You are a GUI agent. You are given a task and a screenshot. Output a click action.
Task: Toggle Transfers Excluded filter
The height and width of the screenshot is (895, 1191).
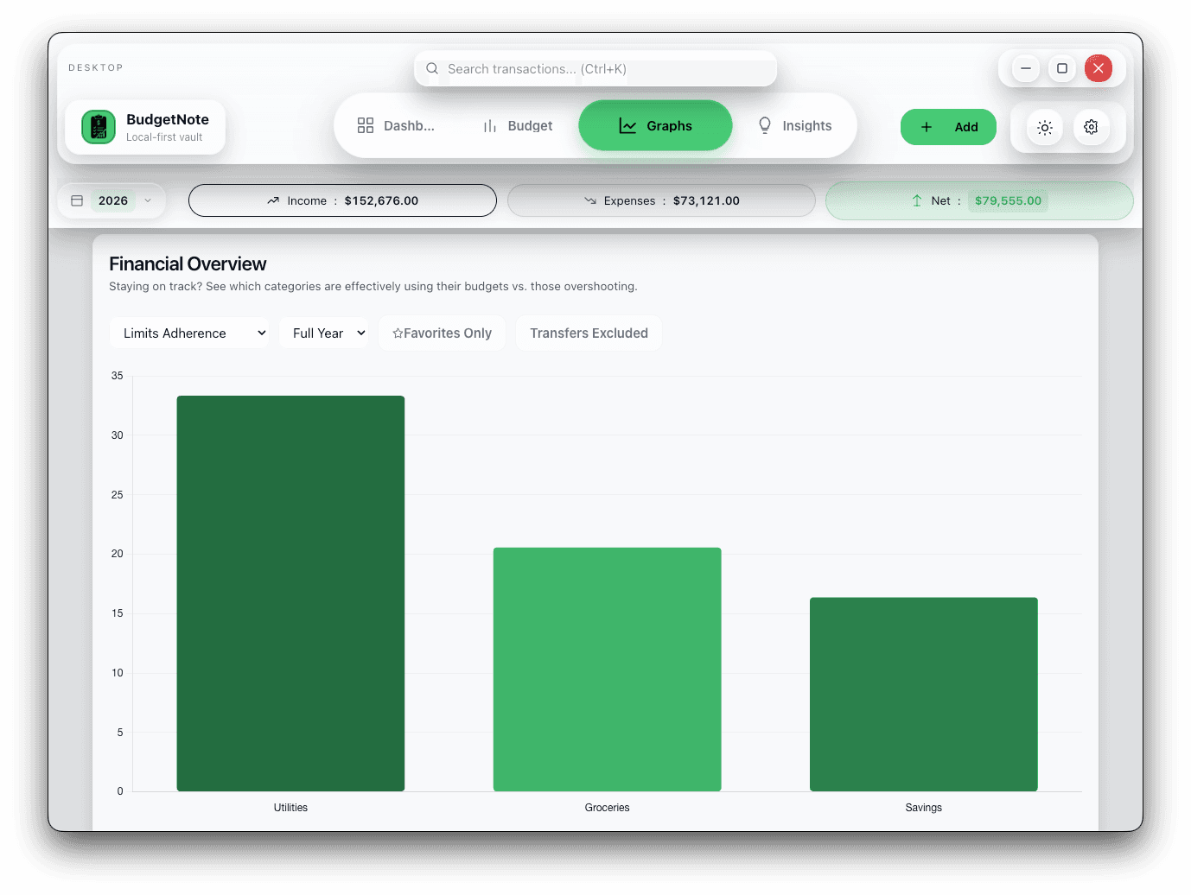[x=589, y=333]
